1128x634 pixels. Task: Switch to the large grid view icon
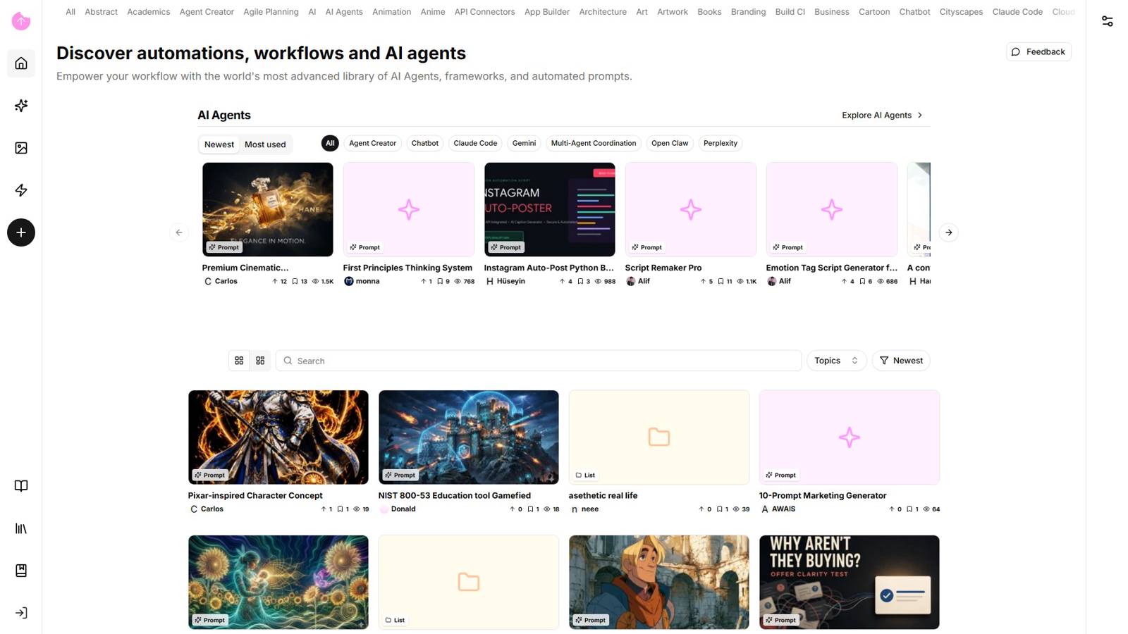point(239,361)
